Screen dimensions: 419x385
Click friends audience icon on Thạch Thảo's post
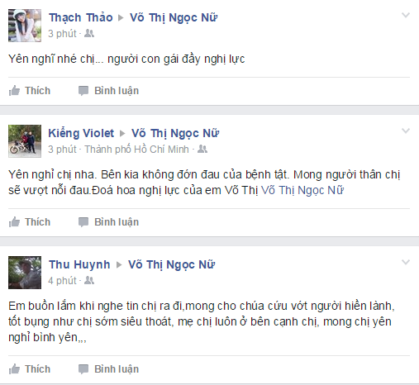pyautogui.click(x=89, y=33)
